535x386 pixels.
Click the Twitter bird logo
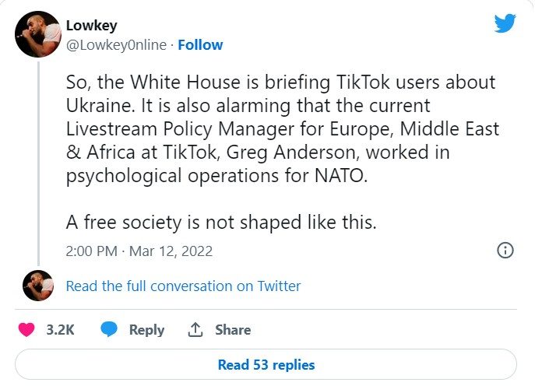[505, 24]
